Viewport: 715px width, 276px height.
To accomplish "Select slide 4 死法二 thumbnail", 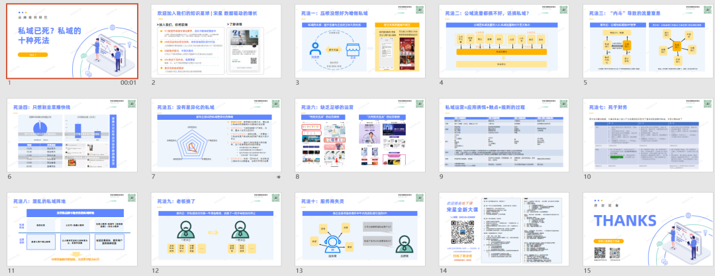I will pyautogui.click(x=503, y=41).
